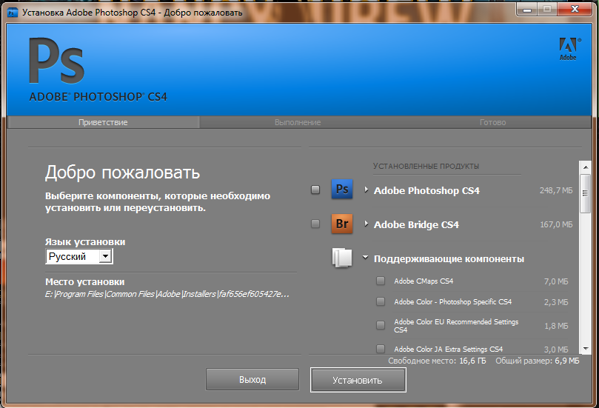The image size is (599, 408).
Task: Click the Ps icon beside Adobe Photoshop CS4
Action: [x=342, y=189]
